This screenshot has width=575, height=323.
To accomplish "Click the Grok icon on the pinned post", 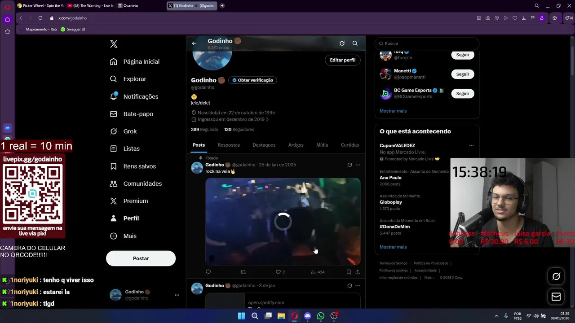I will click(x=349, y=165).
